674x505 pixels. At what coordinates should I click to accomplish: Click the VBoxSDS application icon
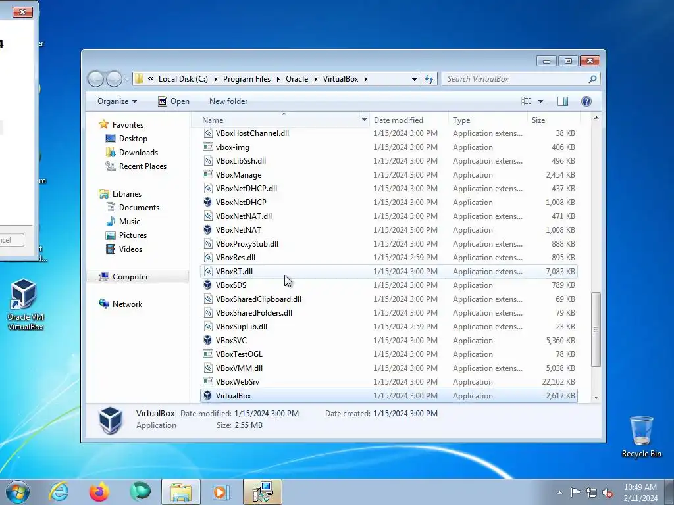pos(207,285)
